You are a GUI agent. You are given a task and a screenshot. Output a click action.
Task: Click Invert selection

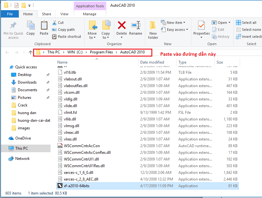tap(249, 37)
